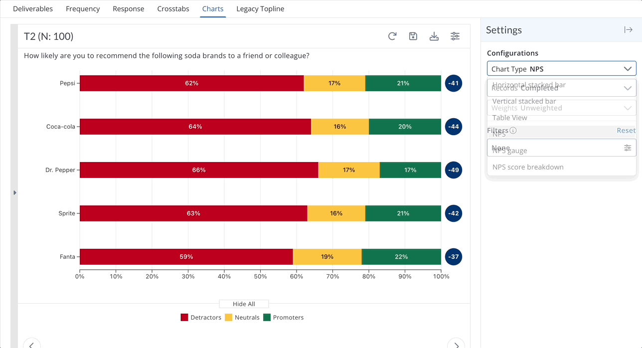This screenshot has width=642, height=348.
Task: Toggle the Detractors series in the legend
Action: pyautogui.click(x=201, y=318)
